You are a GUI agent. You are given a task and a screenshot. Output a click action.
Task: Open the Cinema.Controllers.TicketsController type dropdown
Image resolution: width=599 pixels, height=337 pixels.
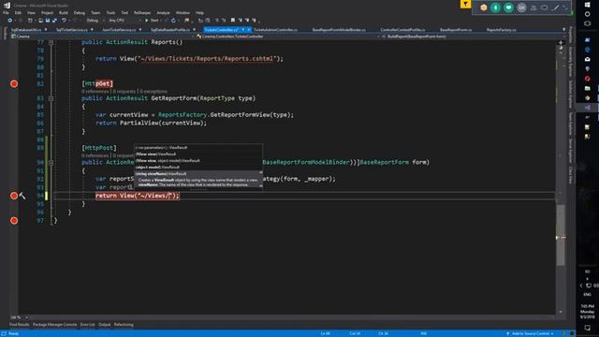pyautogui.click(x=287, y=37)
